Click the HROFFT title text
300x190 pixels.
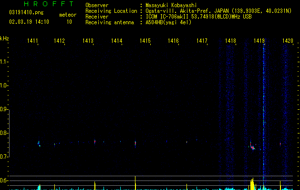(49, 4)
